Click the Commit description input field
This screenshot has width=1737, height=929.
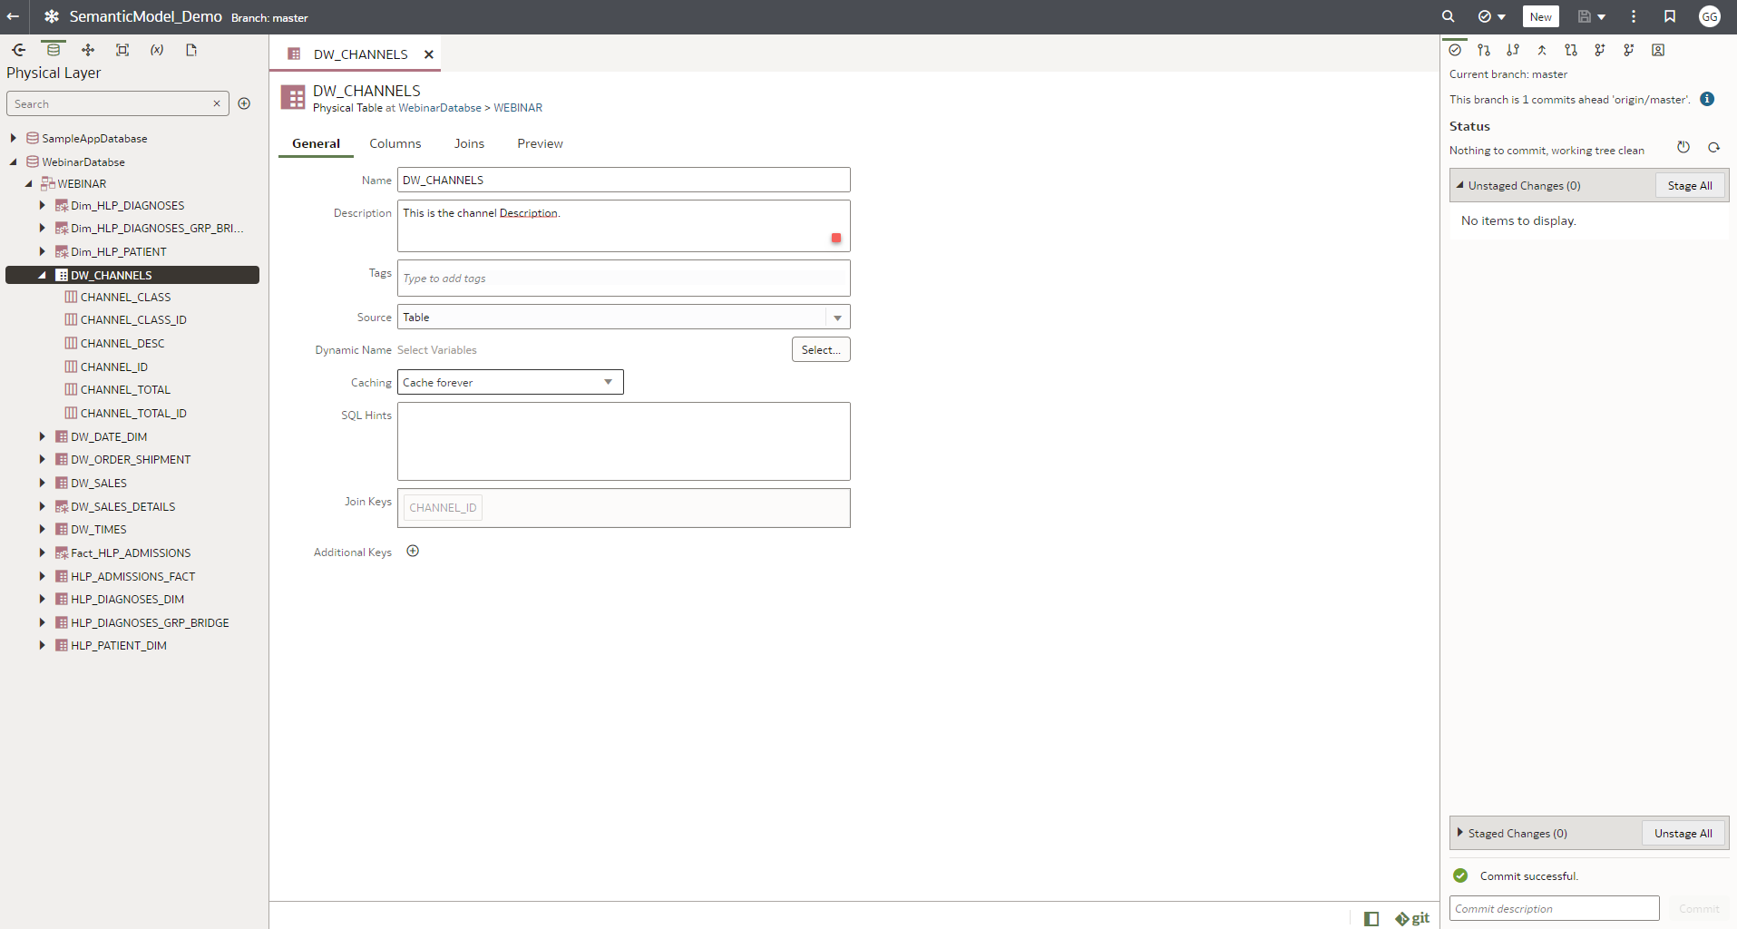click(x=1553, y=907)
